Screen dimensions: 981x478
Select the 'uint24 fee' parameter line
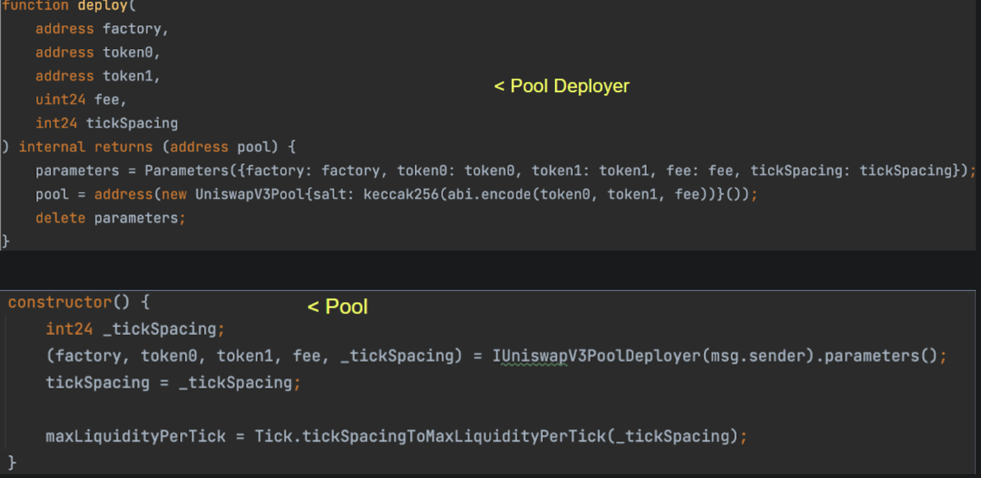coord(81,100)
